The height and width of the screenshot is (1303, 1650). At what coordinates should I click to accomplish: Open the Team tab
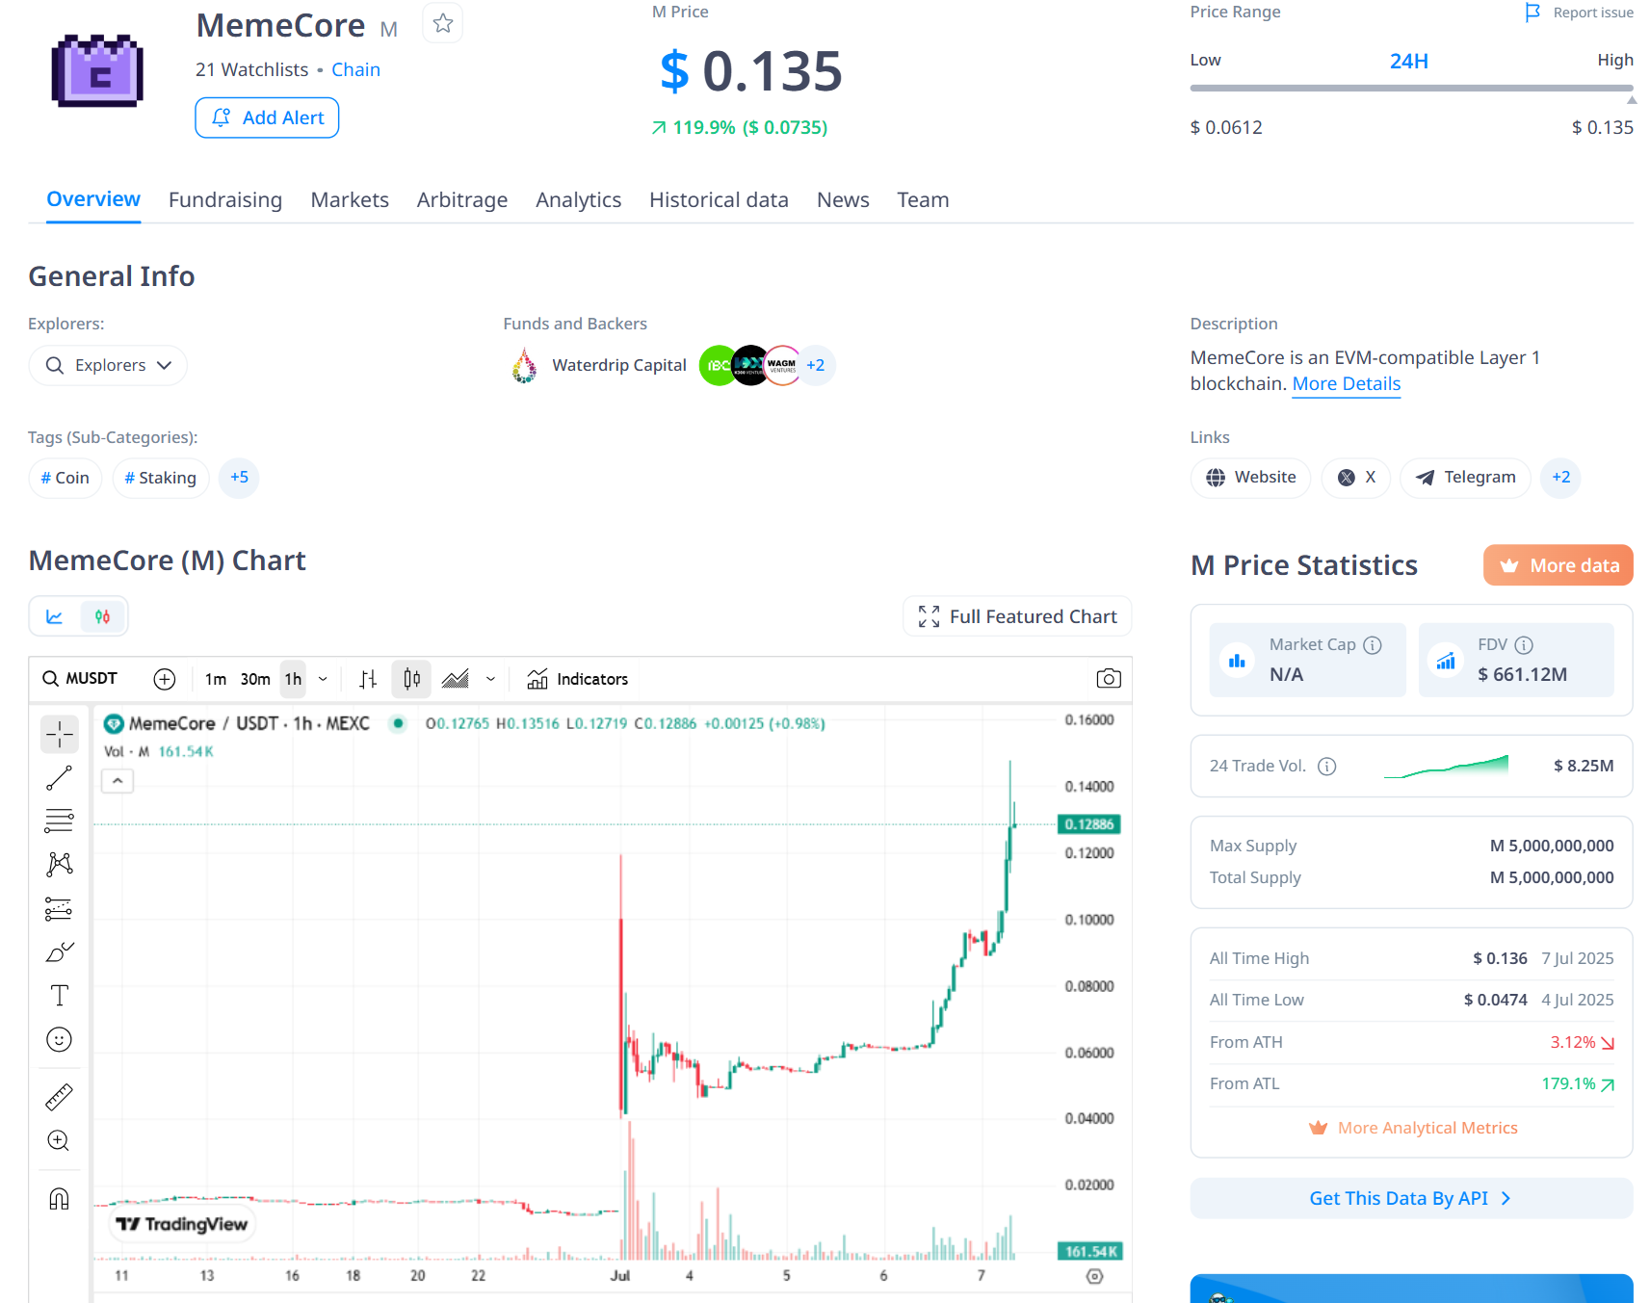click(x=923, y=200)
